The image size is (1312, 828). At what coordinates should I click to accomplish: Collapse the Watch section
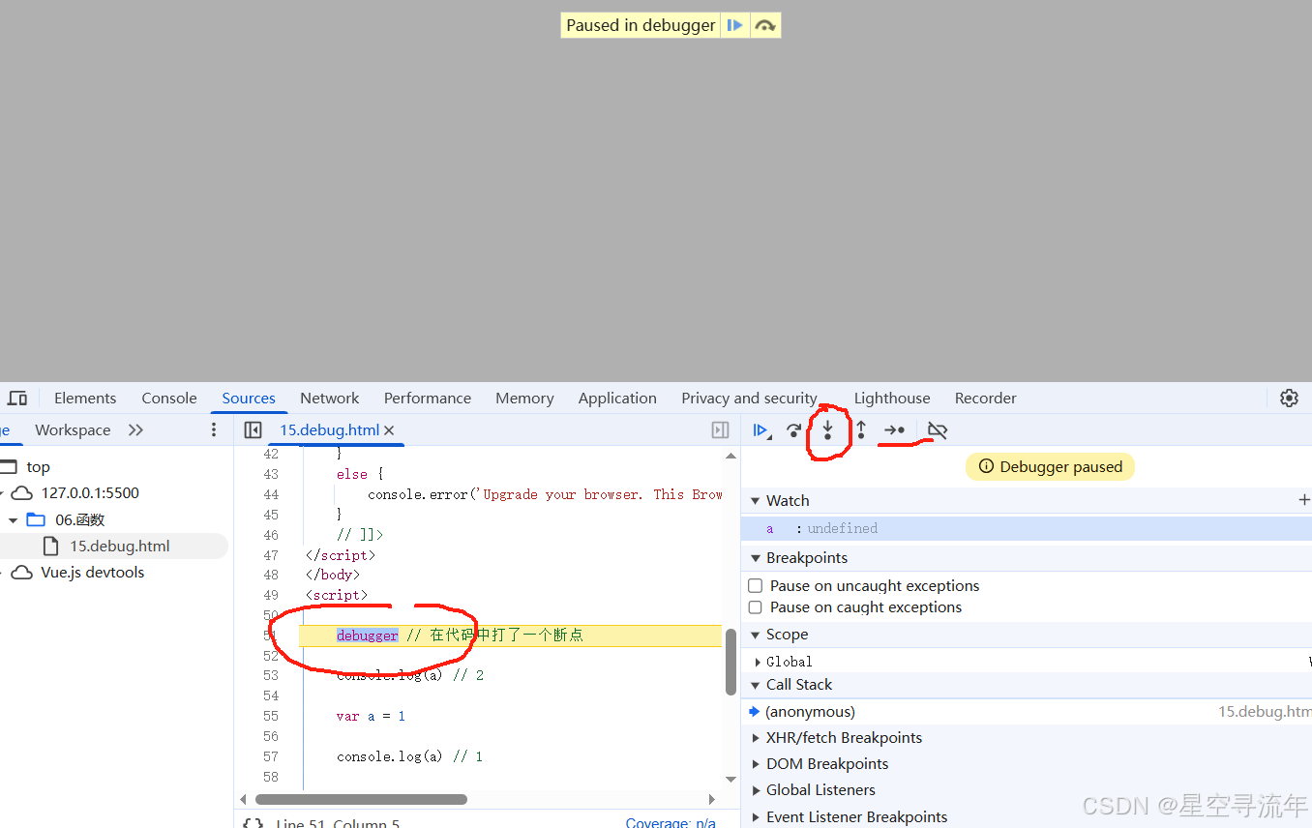click(756, 501)
